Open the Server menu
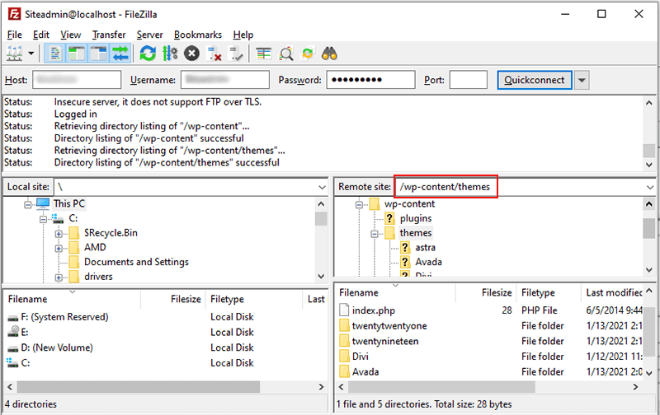The width and height of the screenshot is (660, 415). click(x=149, y=35)
